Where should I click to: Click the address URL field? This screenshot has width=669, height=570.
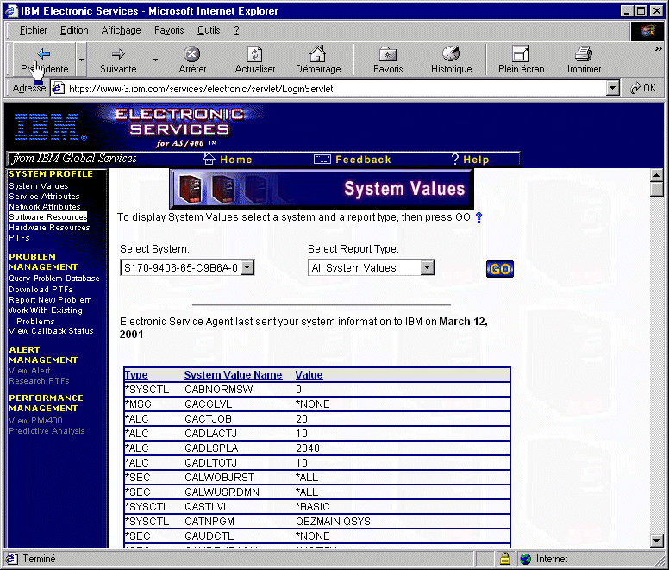pos(334,89)
